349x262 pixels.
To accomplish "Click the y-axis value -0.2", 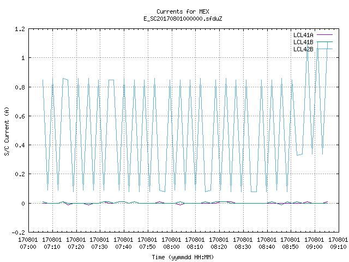I will pos(18,233).
